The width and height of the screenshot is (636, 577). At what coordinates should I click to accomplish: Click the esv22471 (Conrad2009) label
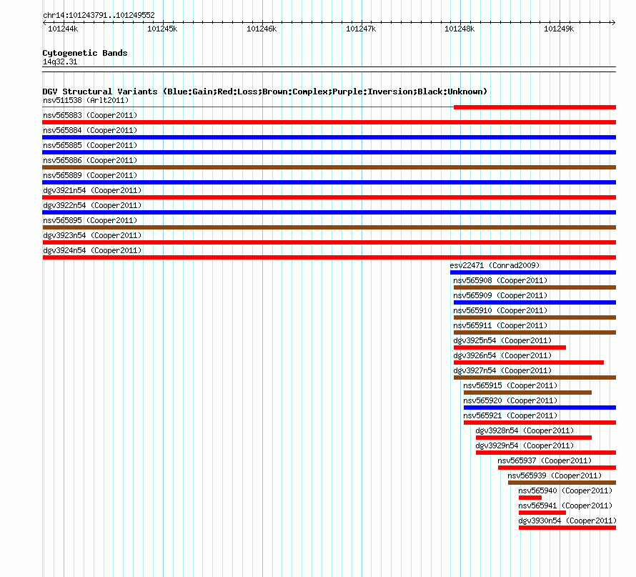495,265
